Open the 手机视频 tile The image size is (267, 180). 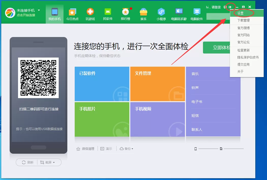point(158,119)
